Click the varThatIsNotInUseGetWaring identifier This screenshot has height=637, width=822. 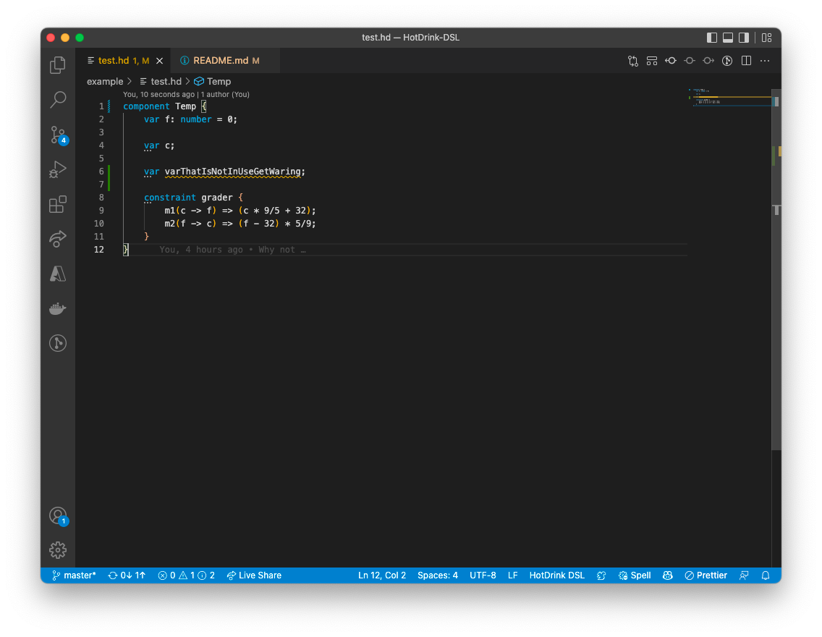233,172
